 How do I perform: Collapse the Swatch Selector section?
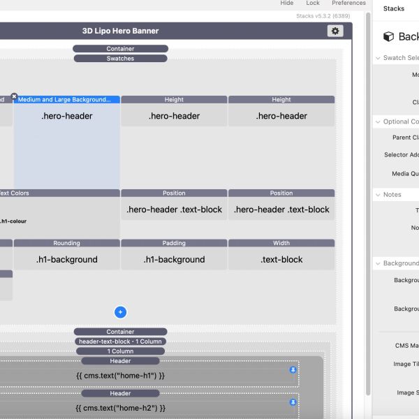pyautogui.click(x=378, y=58)
